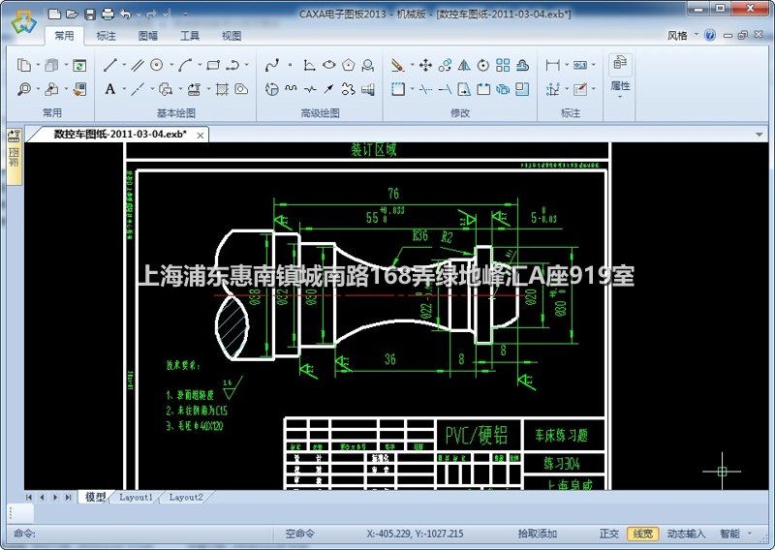This screenshot has height=550, width=775.
Task: Click the Array (four squares) tool
Action: click(503, 65)
